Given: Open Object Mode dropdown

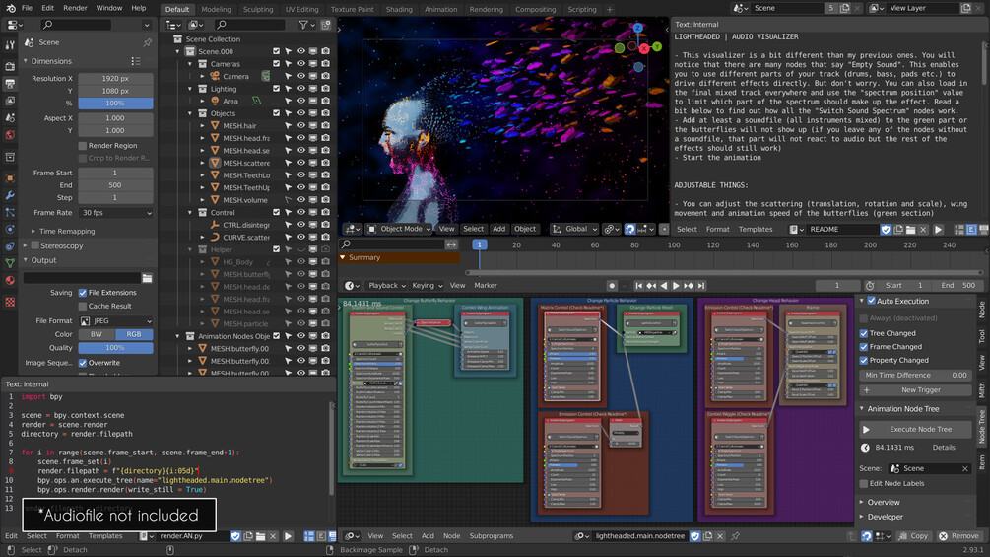Looking at the screenshot, I should pyautogui.click(x=399, y=230).
